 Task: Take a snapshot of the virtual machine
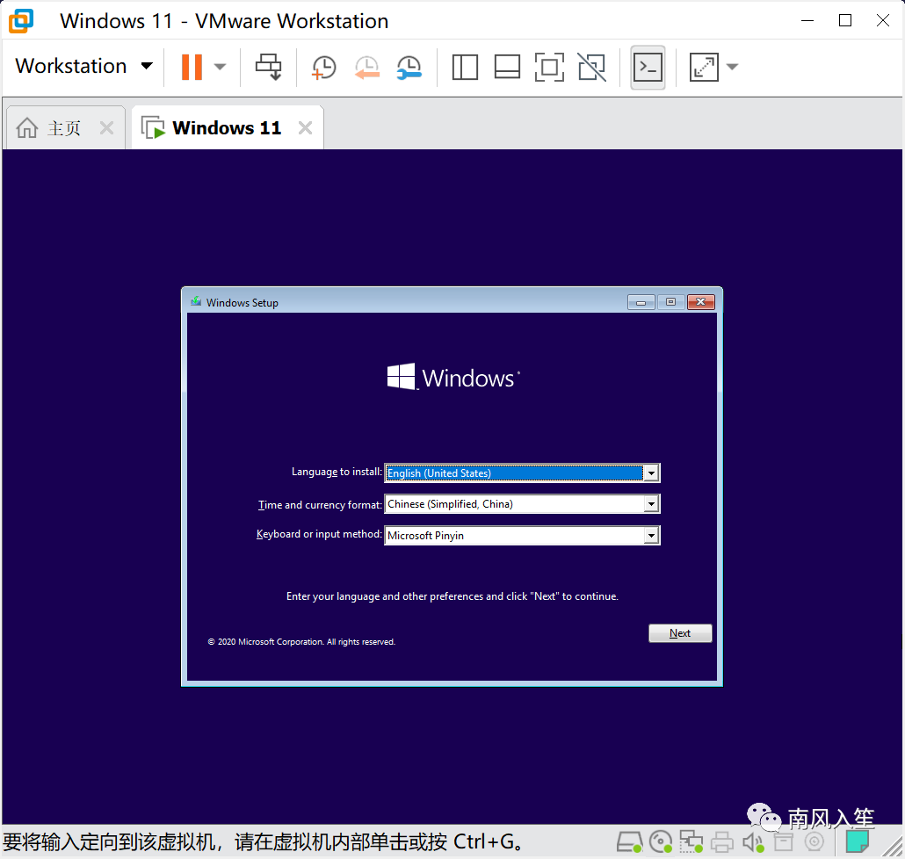pyautogui.click(x=323, y=68)
